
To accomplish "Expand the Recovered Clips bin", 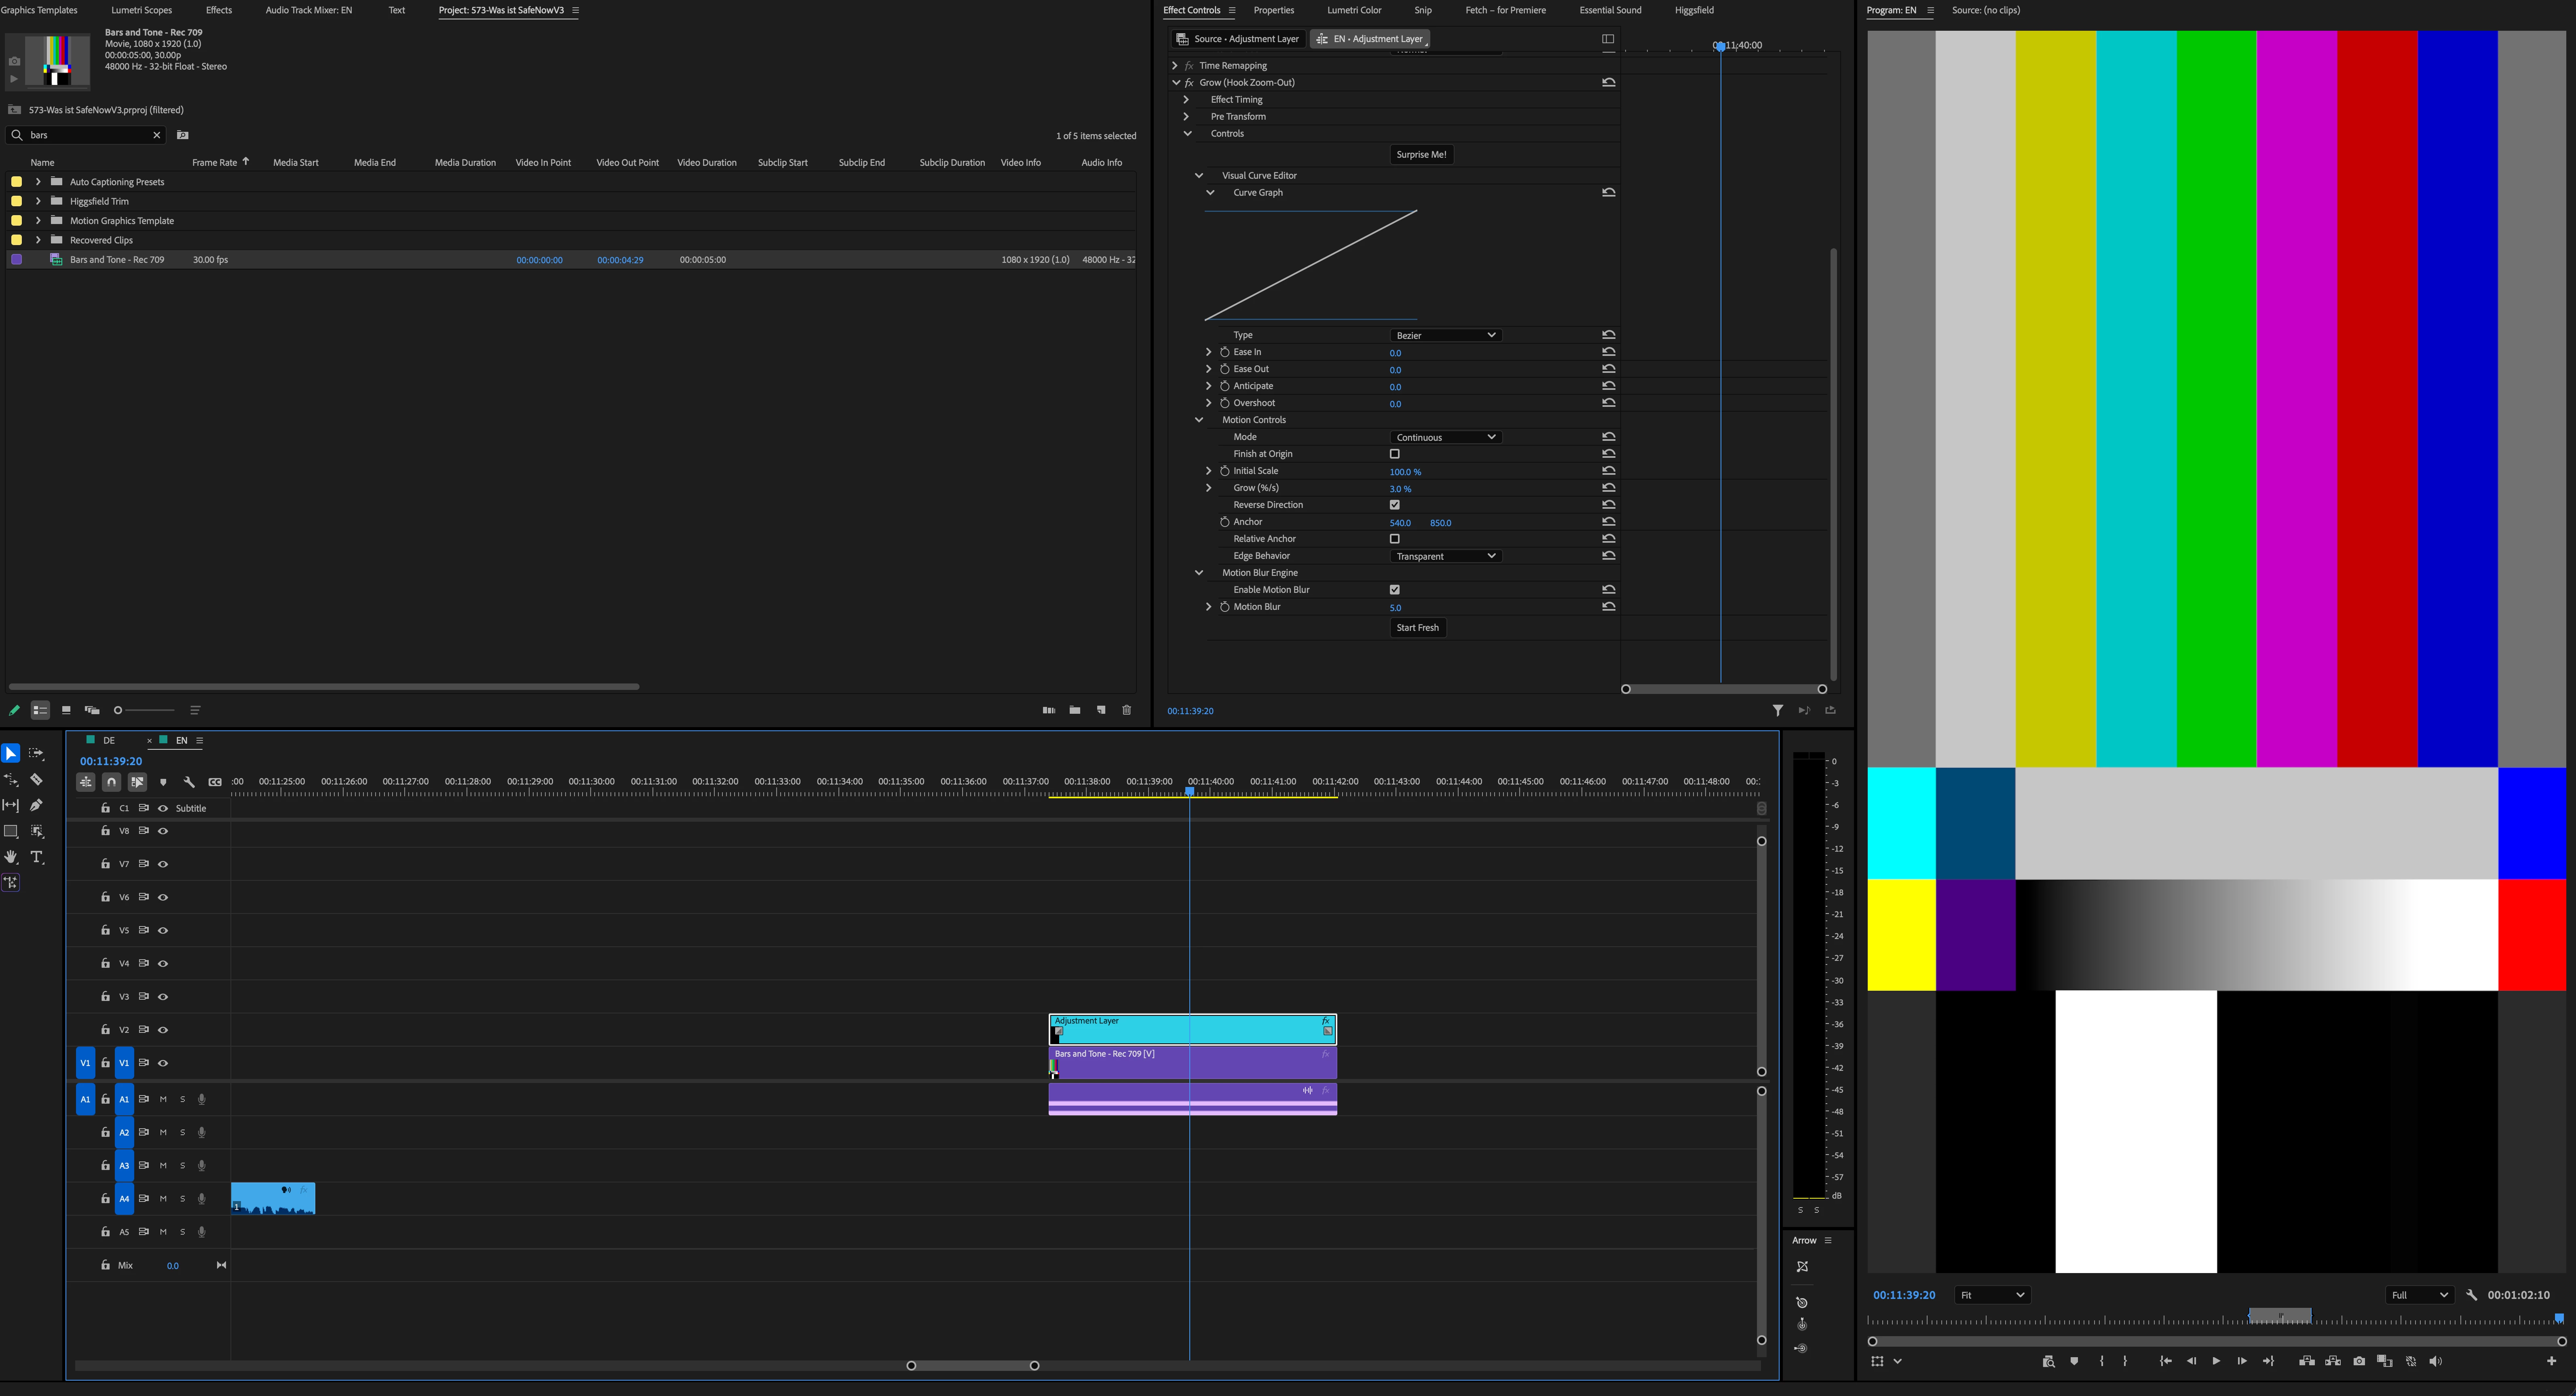I will (38, 240).
